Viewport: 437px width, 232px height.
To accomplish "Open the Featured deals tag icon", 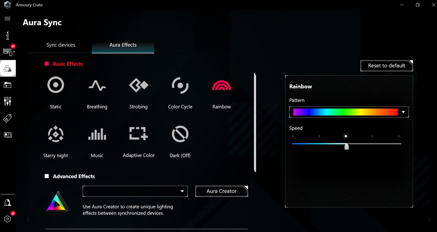I will (8, 118).
